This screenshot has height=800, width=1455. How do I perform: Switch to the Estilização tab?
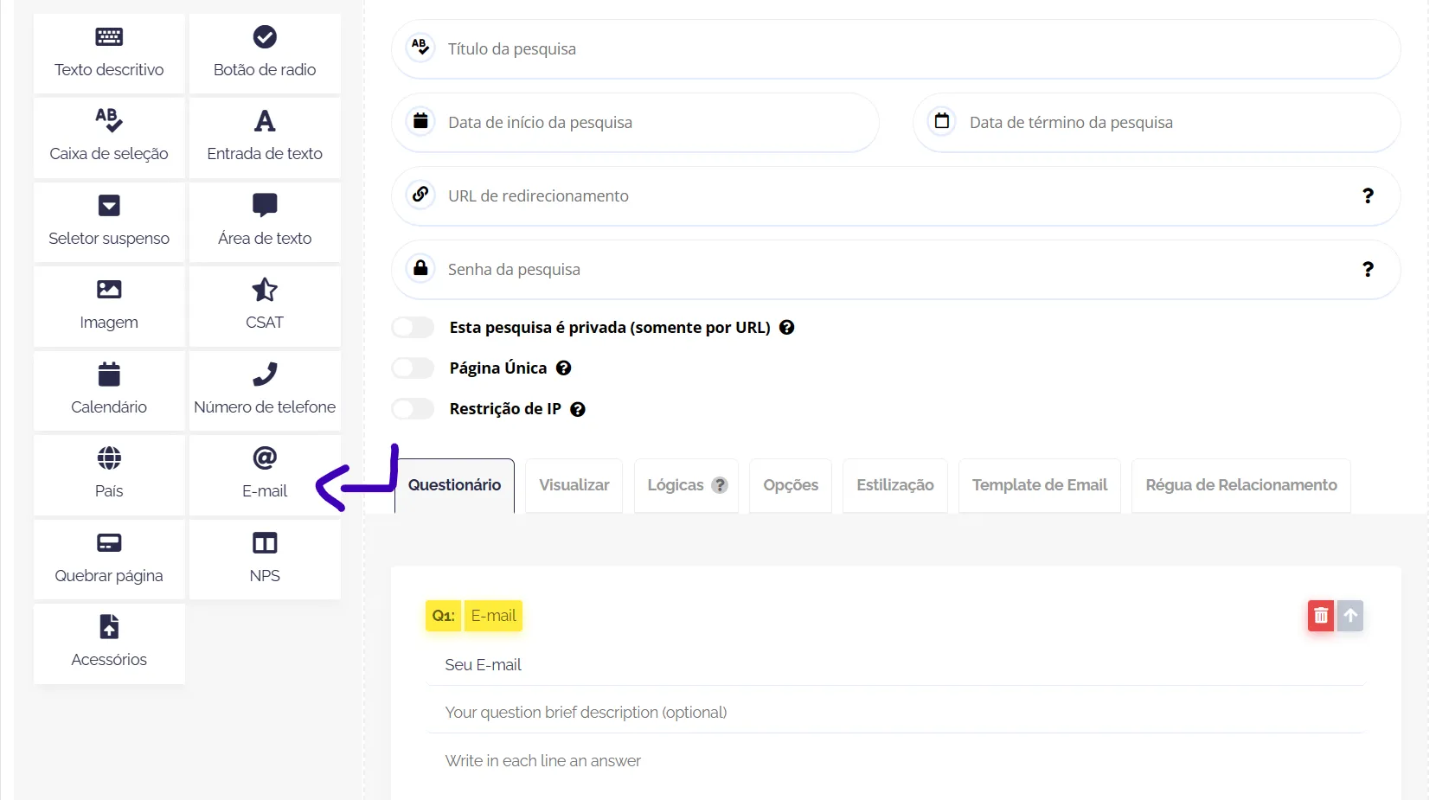coord(895,486)
